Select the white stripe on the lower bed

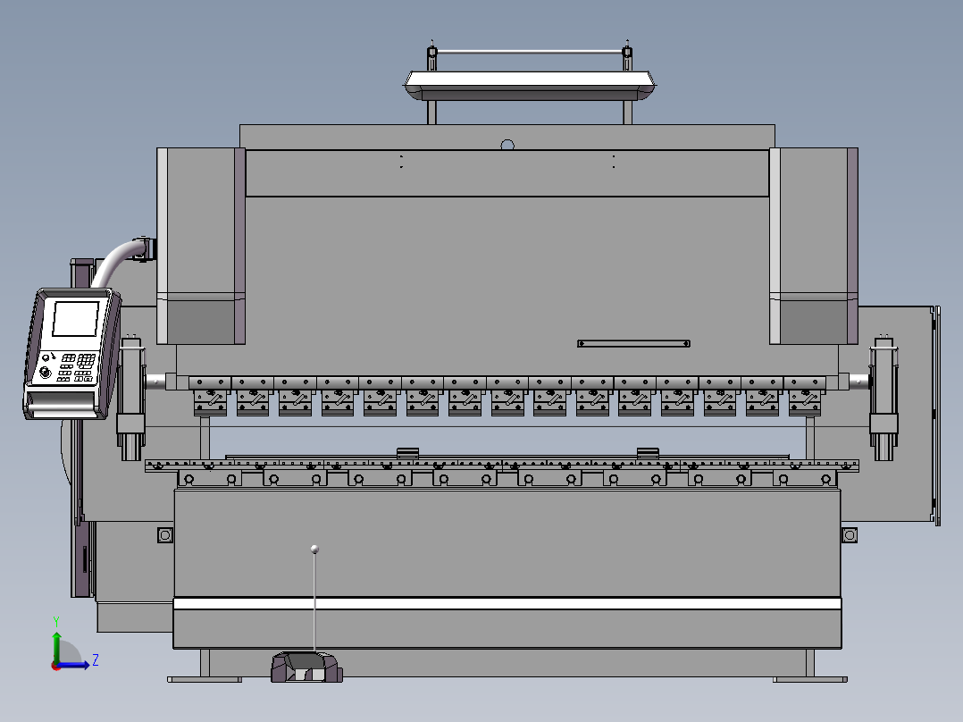(507, 603)
